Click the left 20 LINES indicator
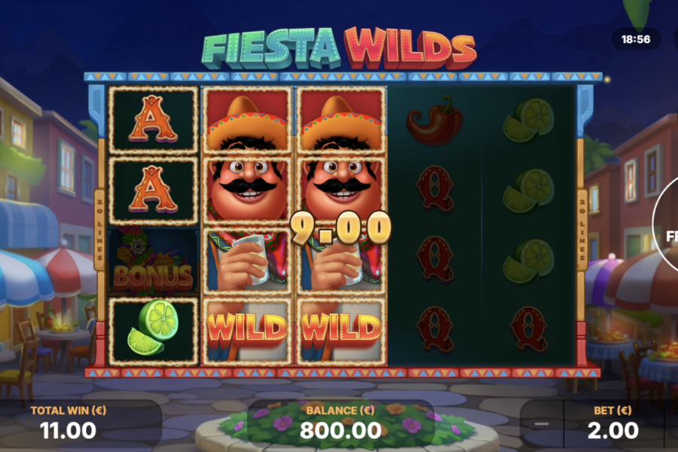Screen dimensions: 678x452 (x=99, y=230)
